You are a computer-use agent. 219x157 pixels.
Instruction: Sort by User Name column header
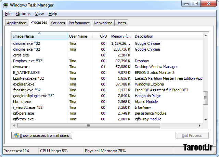(80, 36)
